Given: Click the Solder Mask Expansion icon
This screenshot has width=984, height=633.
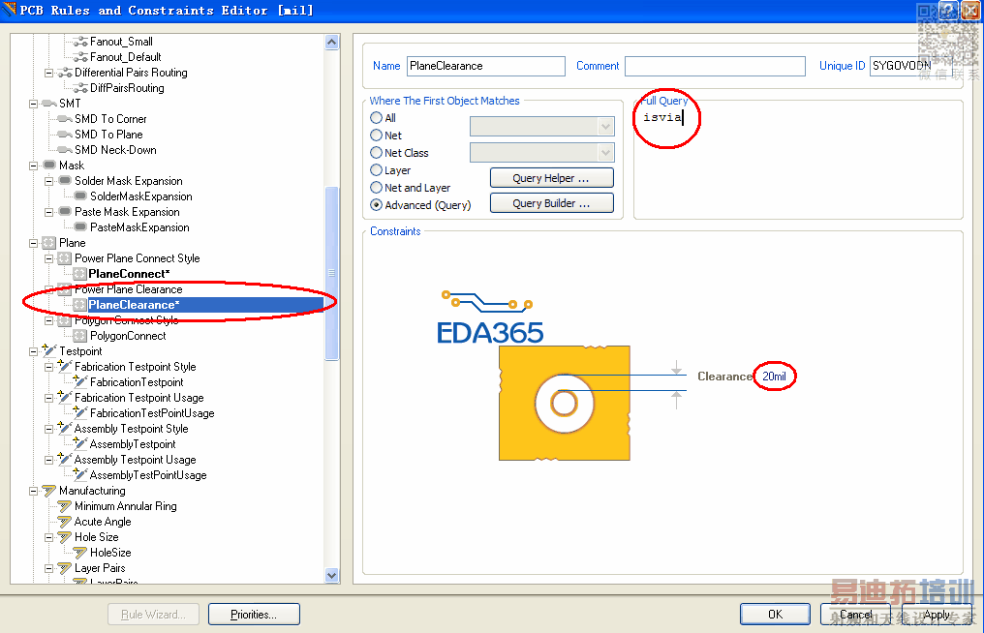Looking at the screenshot, I should pos(65,181).
